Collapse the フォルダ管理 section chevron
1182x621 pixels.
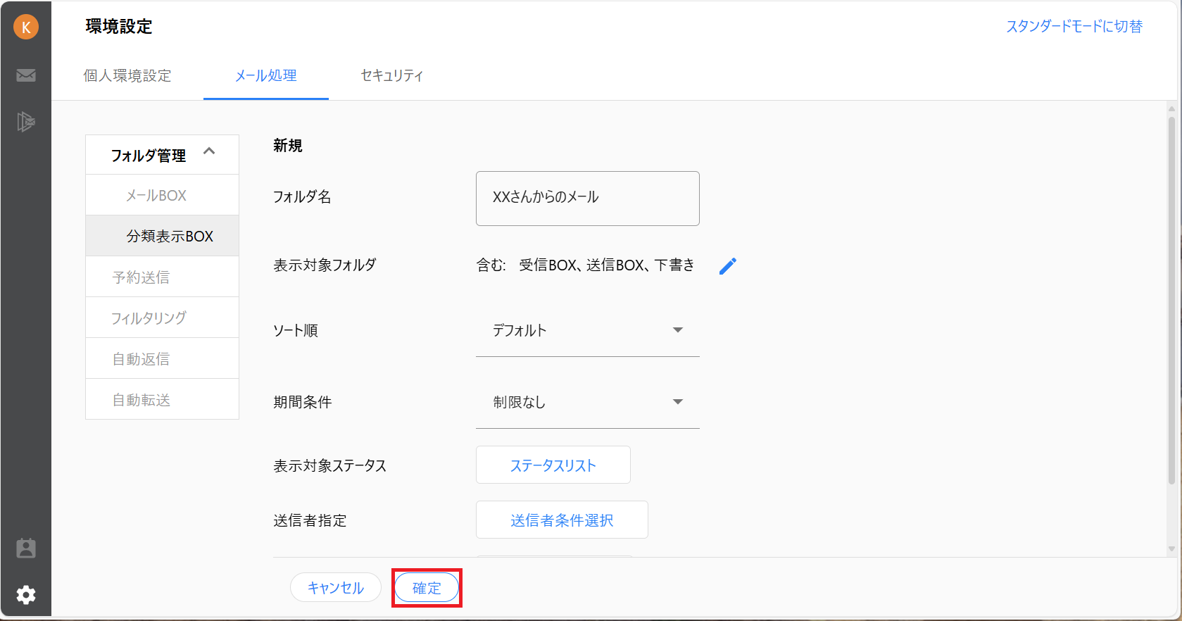pyautogui.click(x=209, y=151)
